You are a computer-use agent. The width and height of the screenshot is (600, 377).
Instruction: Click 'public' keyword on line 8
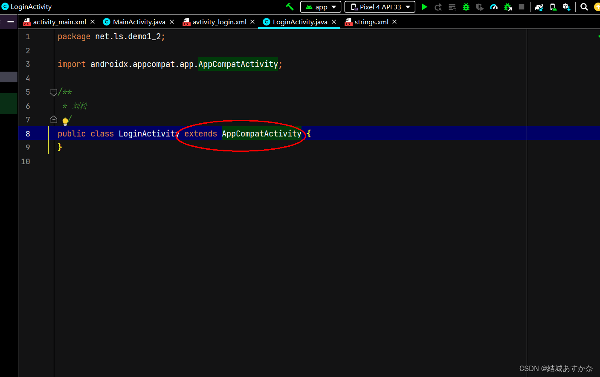click(x=72, y=133)
